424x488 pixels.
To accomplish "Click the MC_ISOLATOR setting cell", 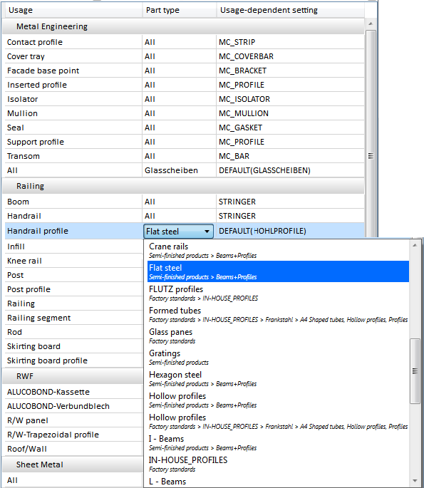I will coord(290,99).
